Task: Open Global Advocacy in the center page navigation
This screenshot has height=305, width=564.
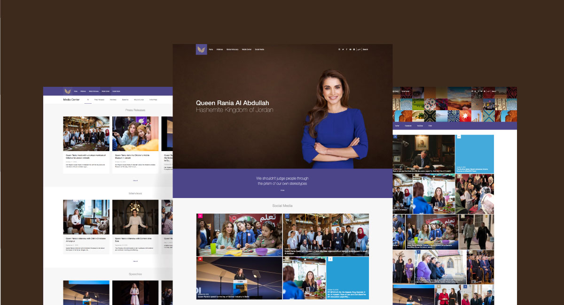Action: [x=233, y=49]
